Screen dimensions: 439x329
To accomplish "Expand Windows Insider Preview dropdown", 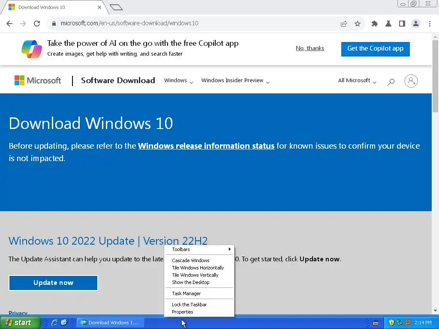I will pyautogui.click(x=235, y=81).
